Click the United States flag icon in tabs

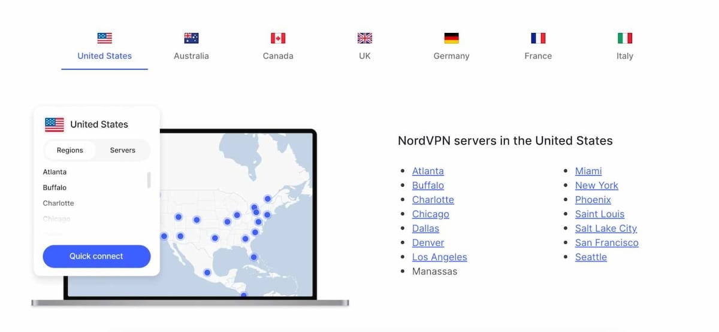point(104,38)
